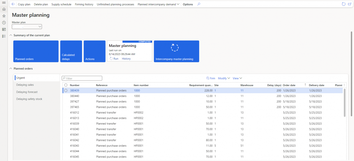The width and height of the screenshot is (354, 161).
Task: Select order number 416043
Action: coord(75,146)
